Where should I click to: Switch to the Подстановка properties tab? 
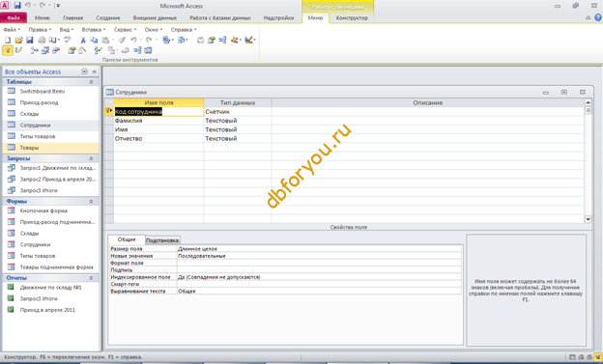point(162,240)
